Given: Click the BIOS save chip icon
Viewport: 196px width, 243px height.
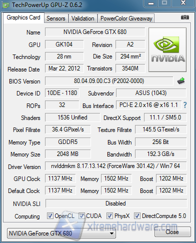Looking at the screenshot, I should (x=181, y=81).
